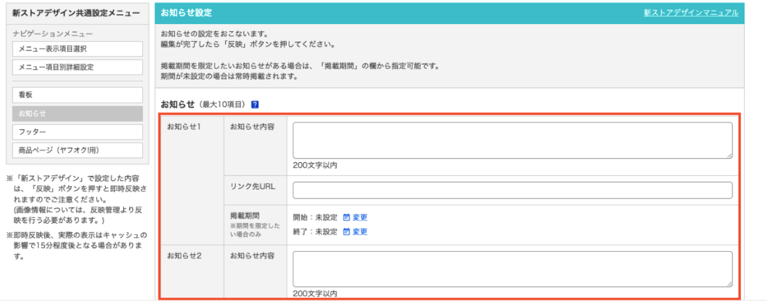
Task: Click お知らせ1 row label
Action: [x=185, y=127]
